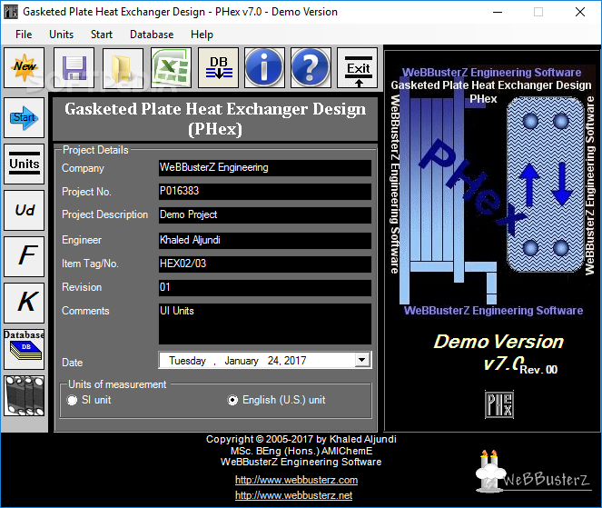
Task: Open the File menu
Action: 24,35
